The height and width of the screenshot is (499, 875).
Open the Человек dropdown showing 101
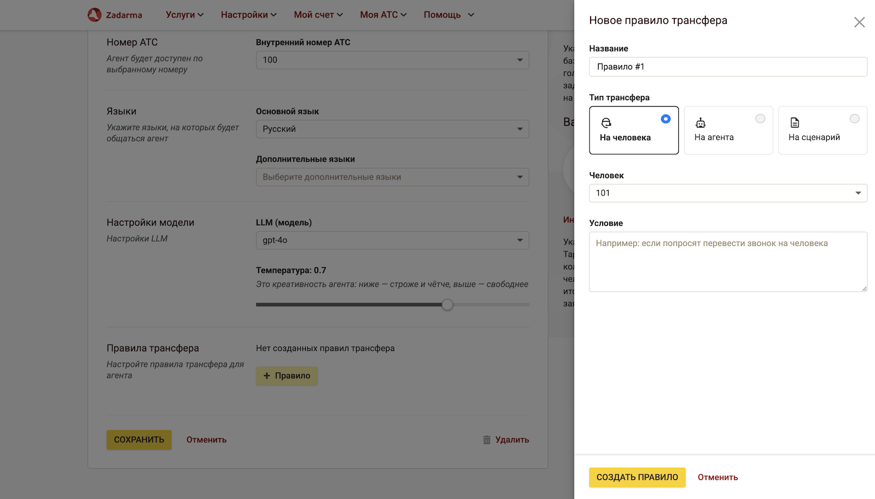(x=727, y=193)
